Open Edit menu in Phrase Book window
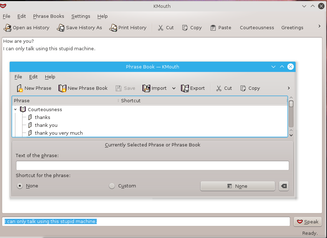This screenshot has height=238, width=327. point(33,77)
